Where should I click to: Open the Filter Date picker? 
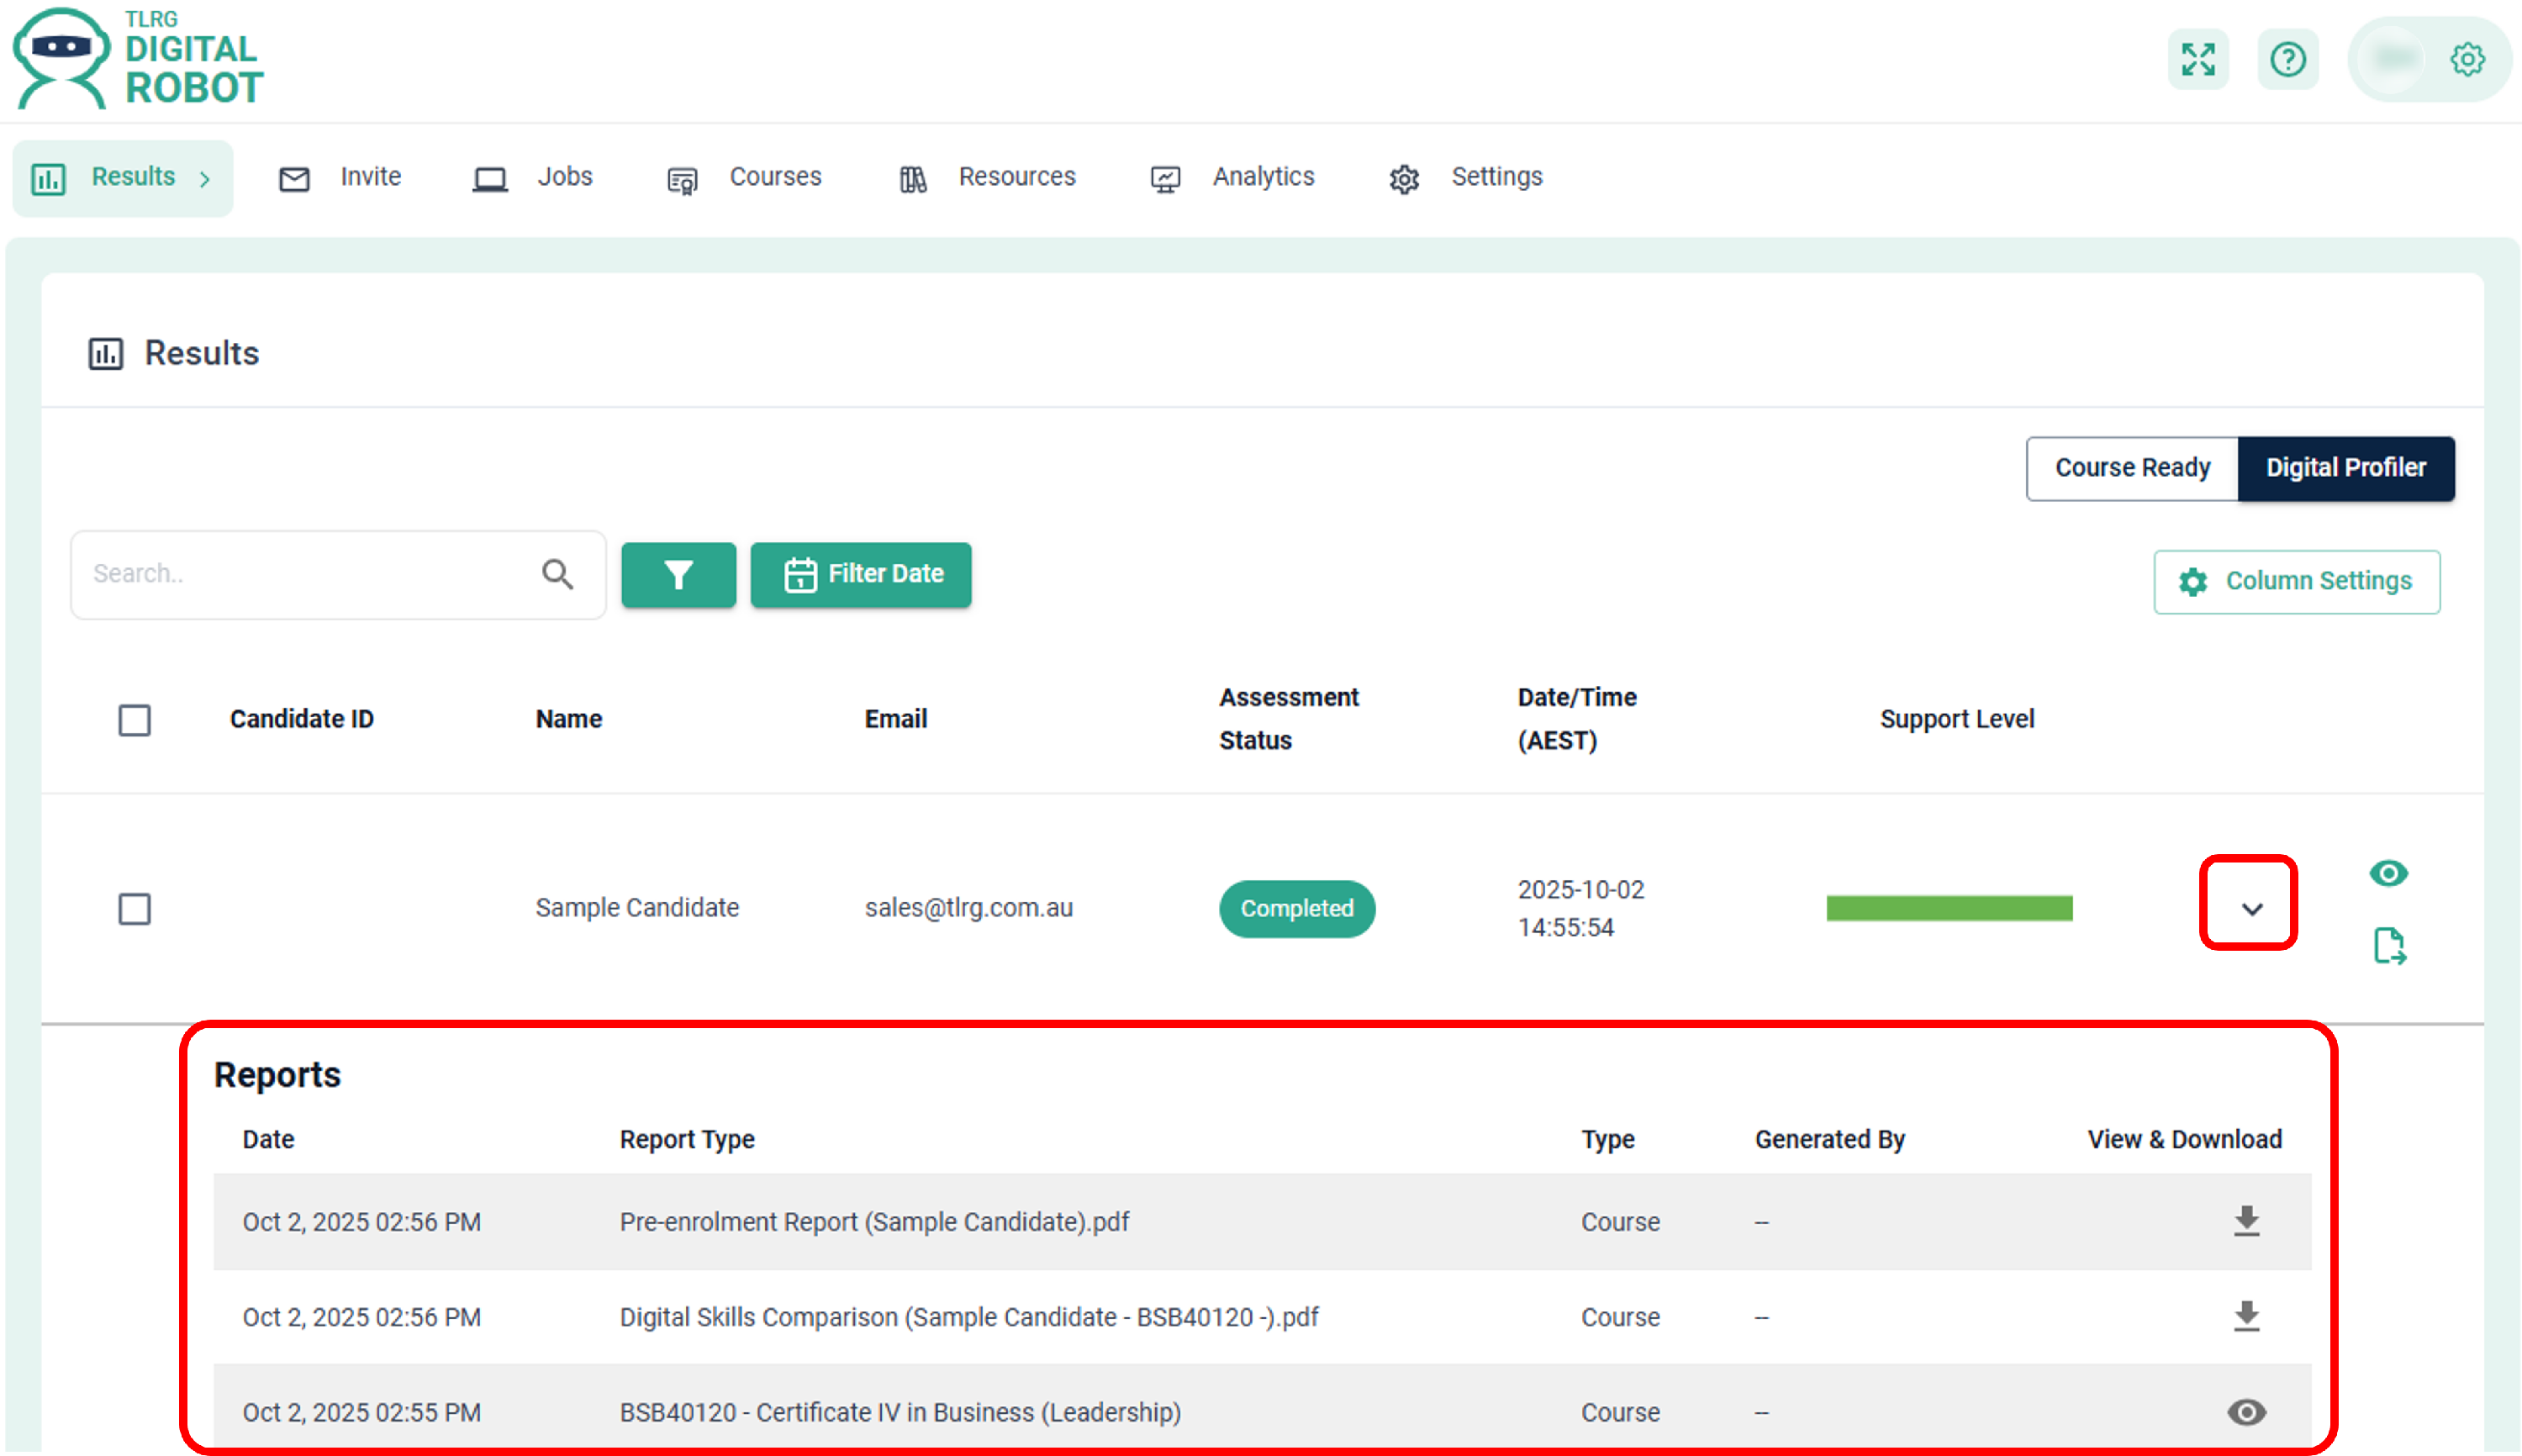861,575
